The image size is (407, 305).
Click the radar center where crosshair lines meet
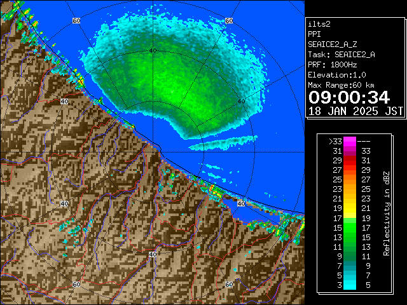point(153,152)
